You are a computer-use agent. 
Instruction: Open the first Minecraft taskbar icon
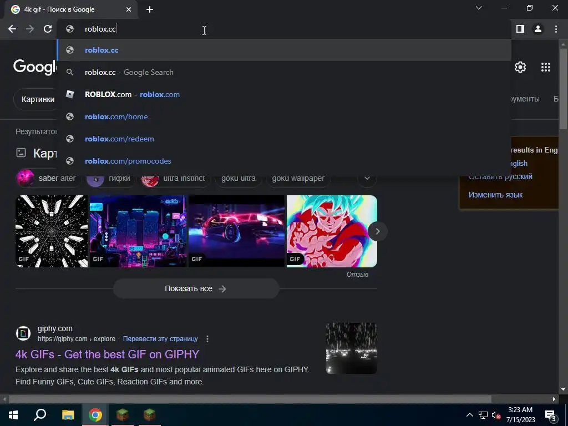(123, 415)
